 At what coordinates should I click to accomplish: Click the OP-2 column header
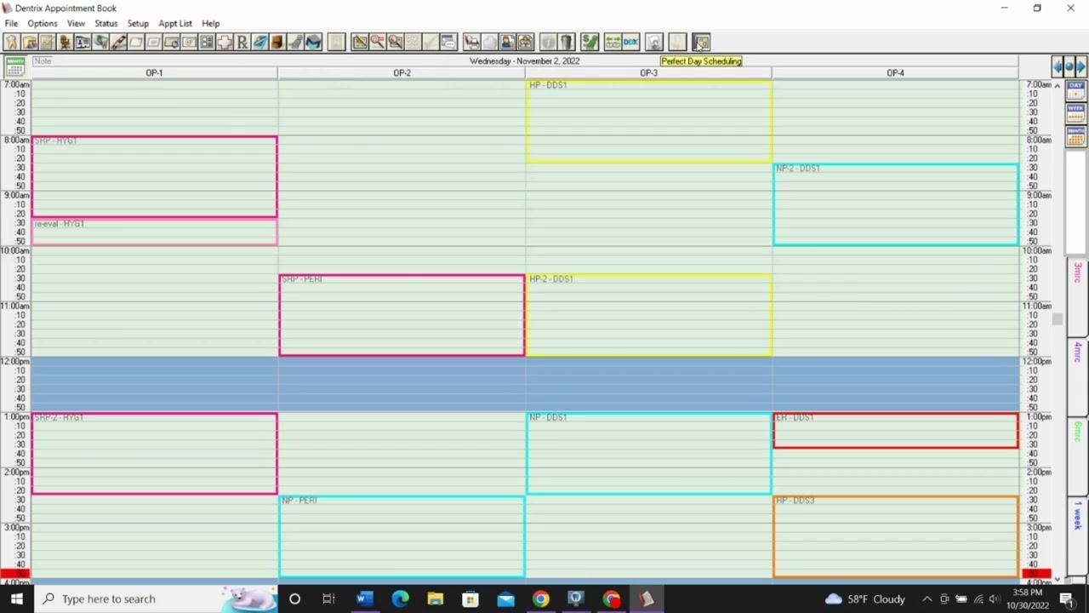pyautogui.click(x=402, y=72)
